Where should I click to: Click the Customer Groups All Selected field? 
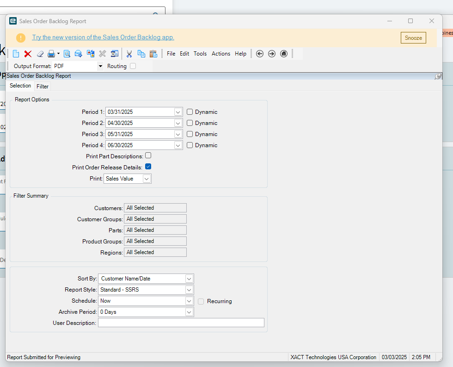[x=155, y=219]
